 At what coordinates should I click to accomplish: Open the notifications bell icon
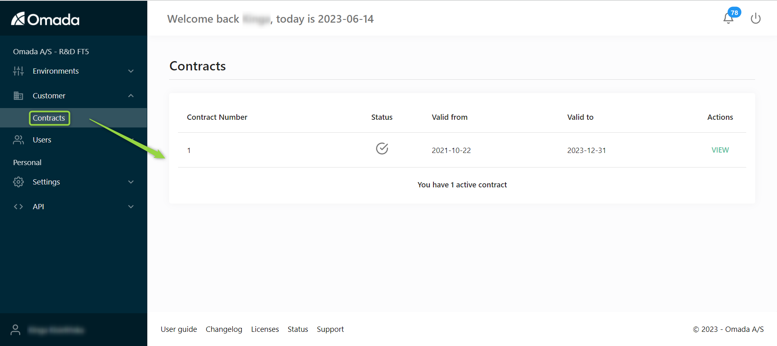[x=728, y=18]
